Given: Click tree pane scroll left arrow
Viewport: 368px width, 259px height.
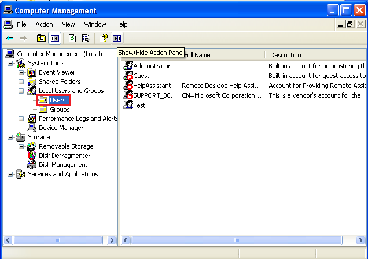Looking at the screenshot, I should (8, 240).
